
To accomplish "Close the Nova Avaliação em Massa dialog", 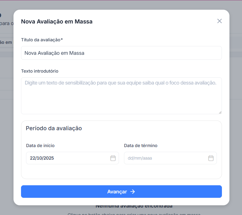I will pyautogui.click(x=219, y=21).
